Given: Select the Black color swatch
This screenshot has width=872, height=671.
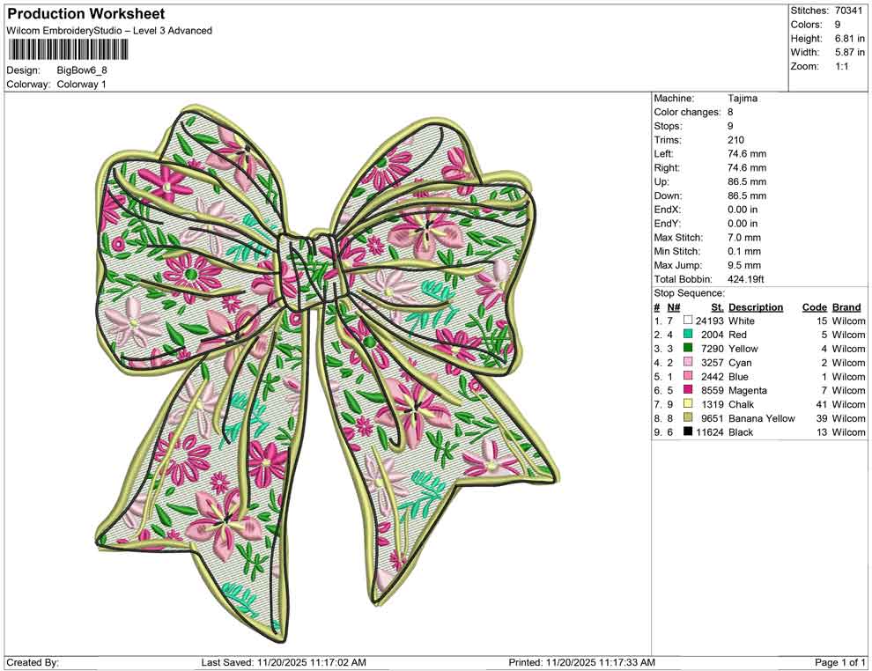Looking at the screenshot, I should point(688,431).
